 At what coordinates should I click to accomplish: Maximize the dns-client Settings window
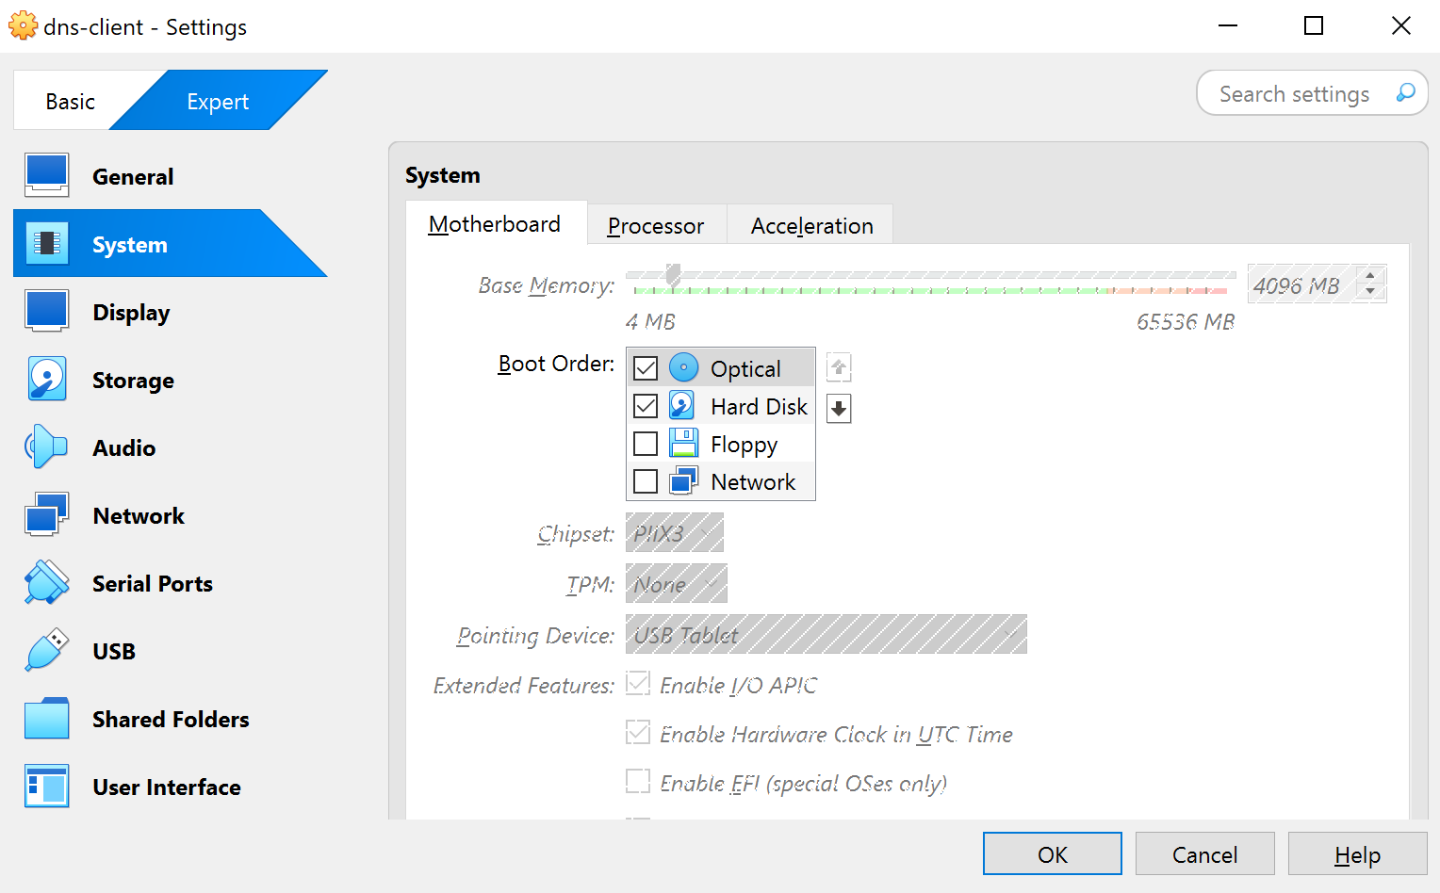pyautogui.click(x=1314, y=25)
